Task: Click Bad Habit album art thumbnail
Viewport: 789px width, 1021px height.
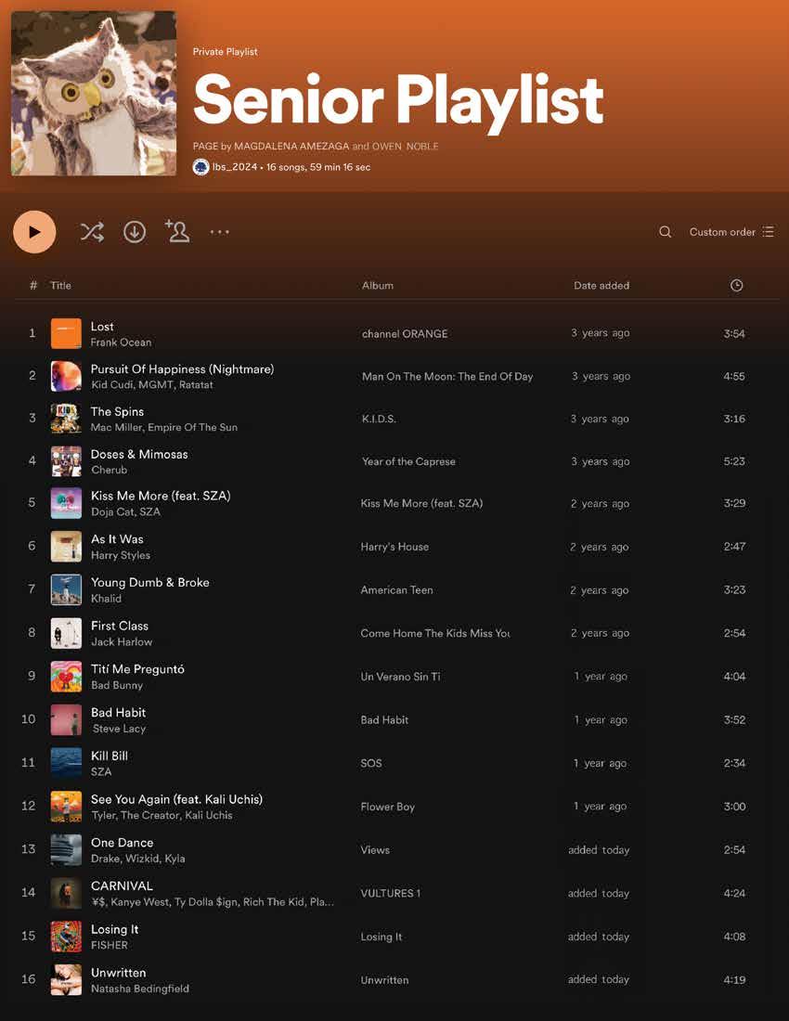Action: 67,719
